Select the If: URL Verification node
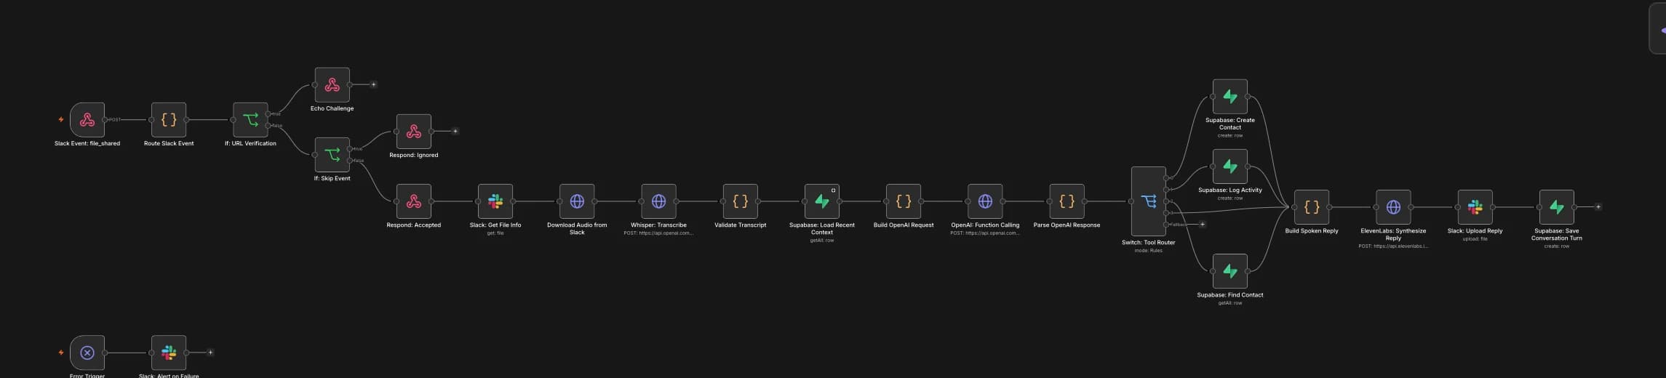Screen dimensions: 1666x378 (x=250, y=120)
